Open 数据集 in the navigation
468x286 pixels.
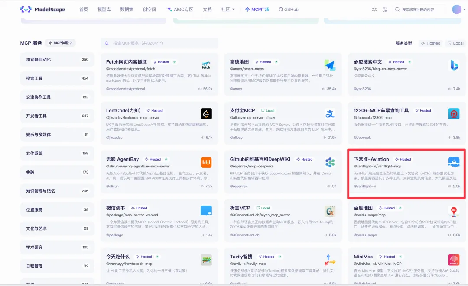coord(127,10)
